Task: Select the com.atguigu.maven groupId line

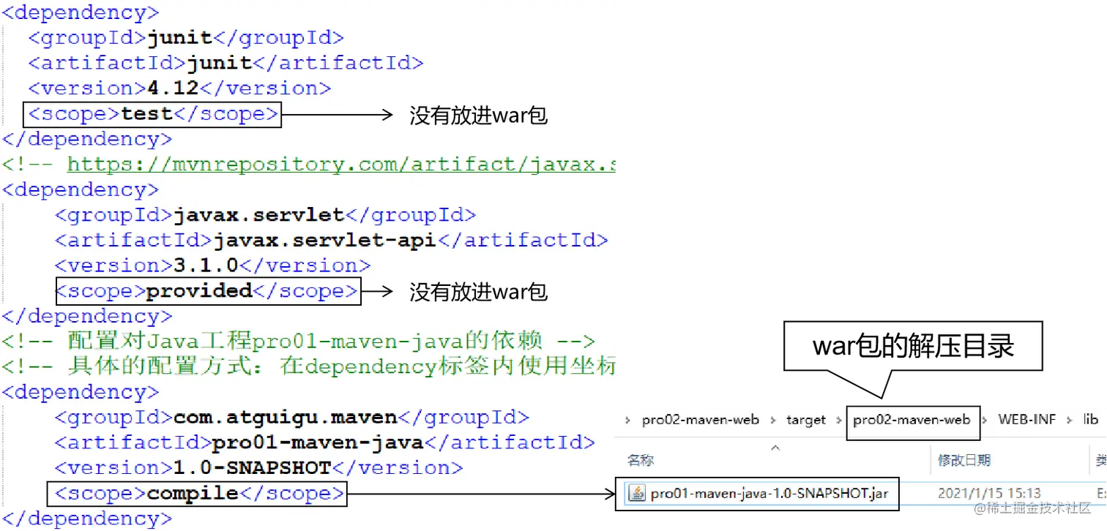Action: pyautogui.click(x=291, y=418)
